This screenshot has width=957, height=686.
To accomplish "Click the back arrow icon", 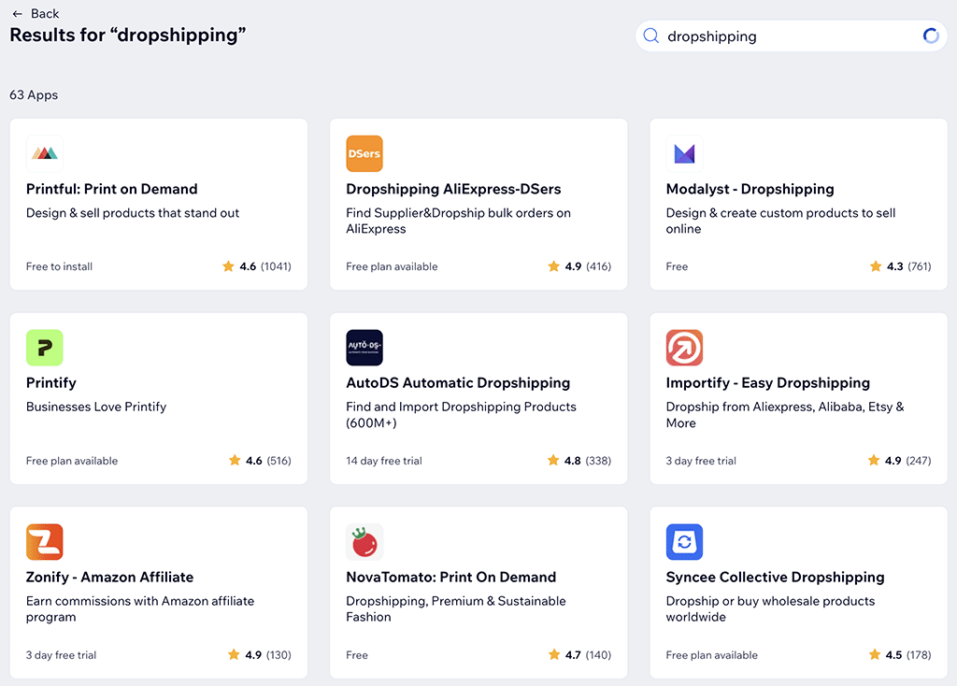I will (x=17, y=13).
